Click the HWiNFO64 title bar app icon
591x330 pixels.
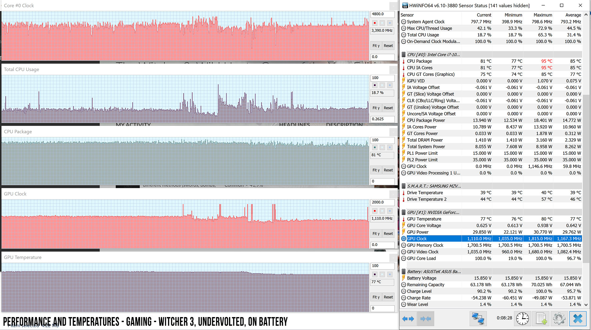click(x=405, y=5)
